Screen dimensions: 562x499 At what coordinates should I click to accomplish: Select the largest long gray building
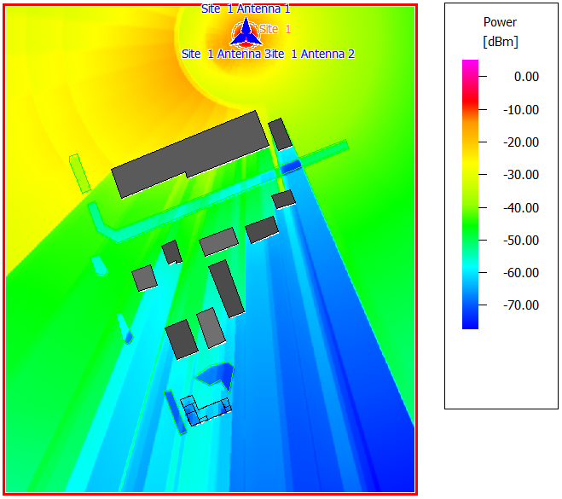[189, 154]
